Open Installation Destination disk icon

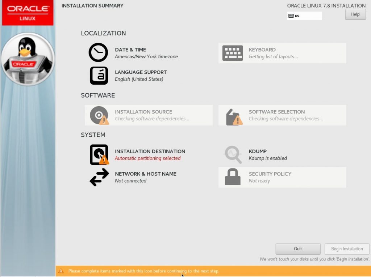(99, 155)
